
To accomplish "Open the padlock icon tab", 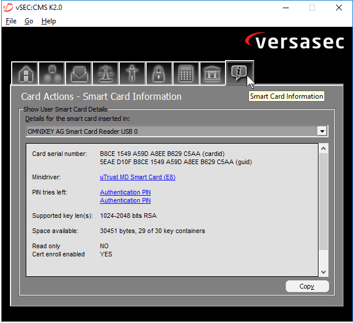I will click(159, 74).
